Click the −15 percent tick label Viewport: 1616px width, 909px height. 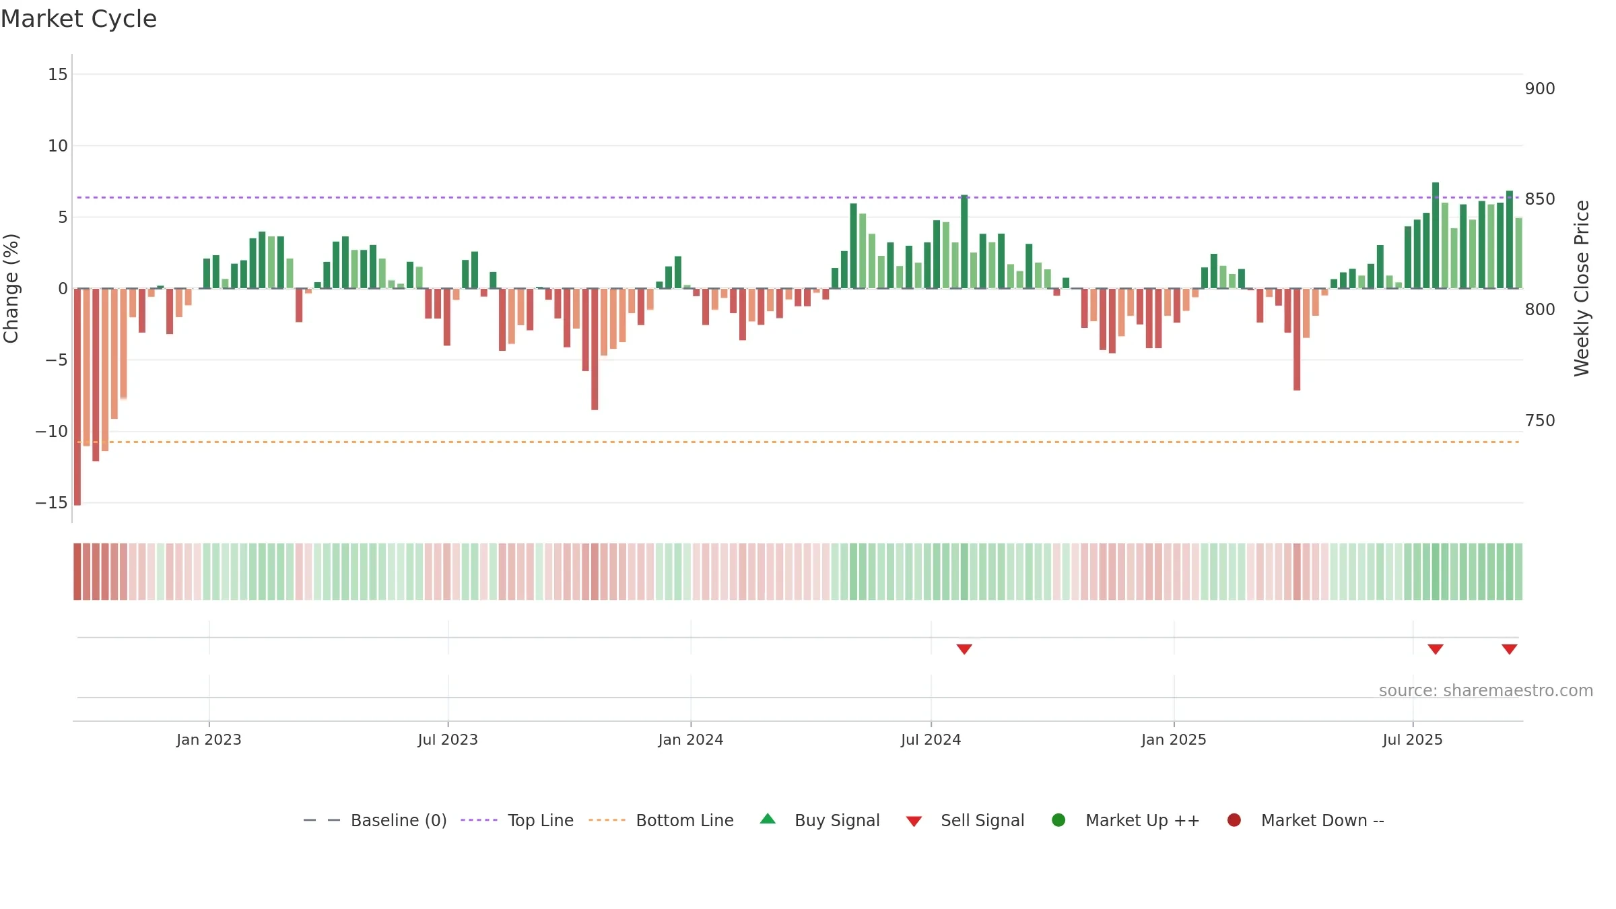(52, 503)
